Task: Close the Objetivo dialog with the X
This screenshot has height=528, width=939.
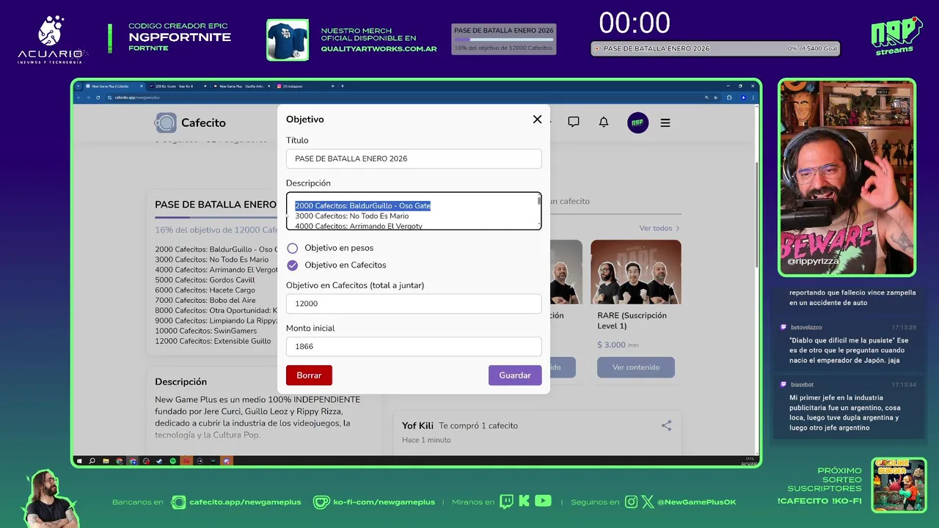Action: [x=537, y=120]
